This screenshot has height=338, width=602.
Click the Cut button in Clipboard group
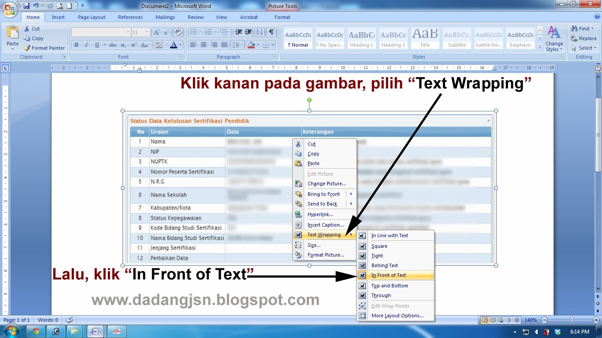(x=32, y=29)
